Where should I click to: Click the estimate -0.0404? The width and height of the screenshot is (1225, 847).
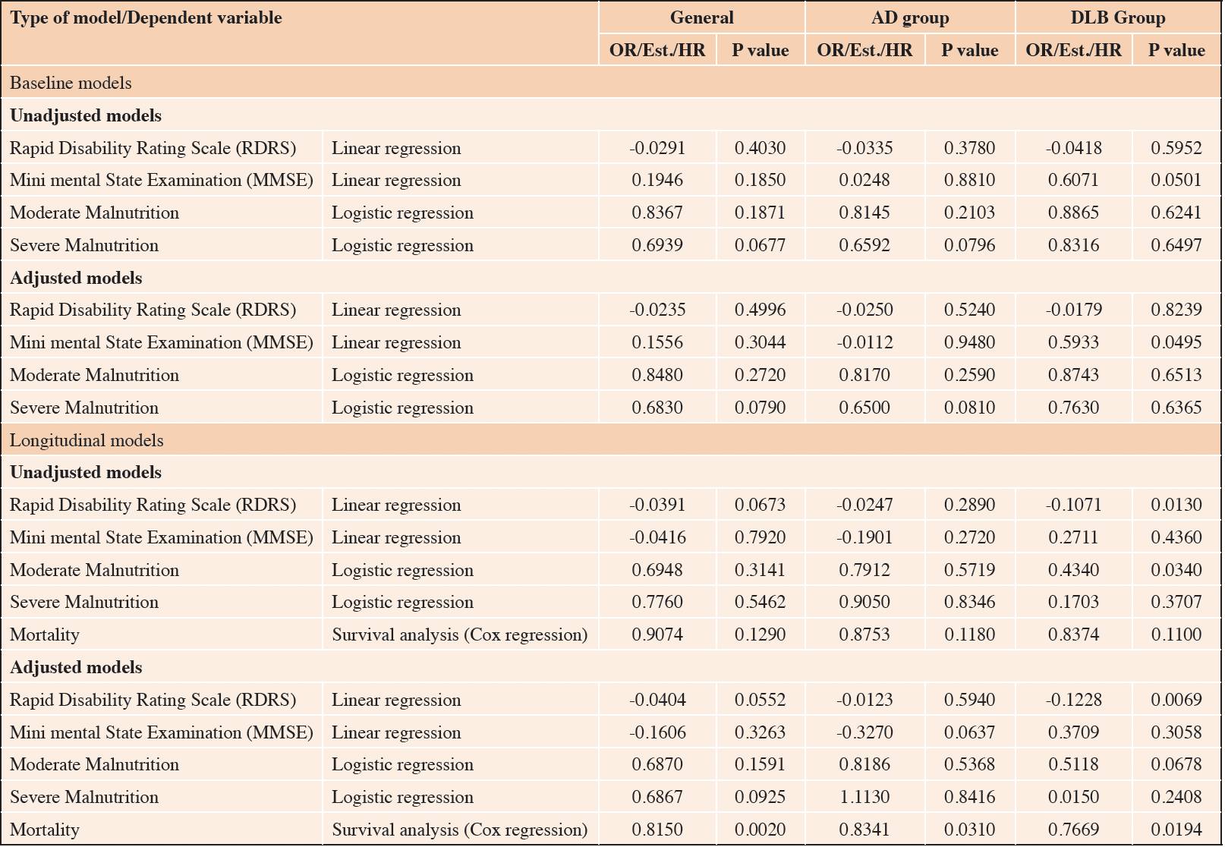[657, 700]
